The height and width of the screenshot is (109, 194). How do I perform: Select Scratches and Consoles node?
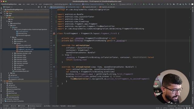coord(15,101)
